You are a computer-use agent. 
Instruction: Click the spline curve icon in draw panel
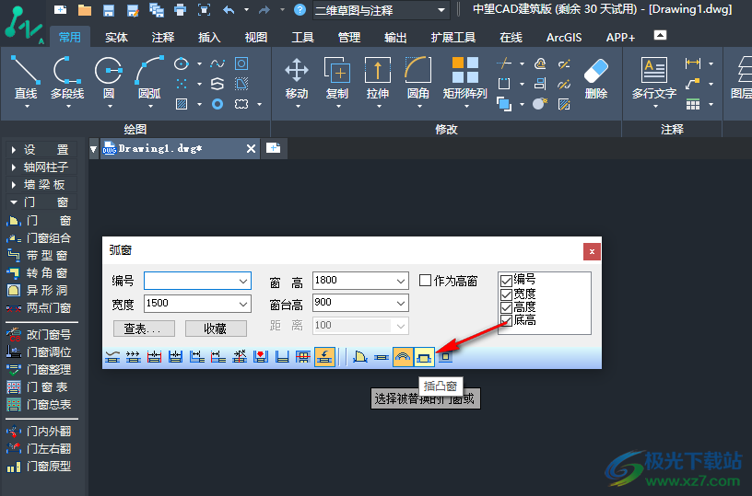(x=217, y=63)
